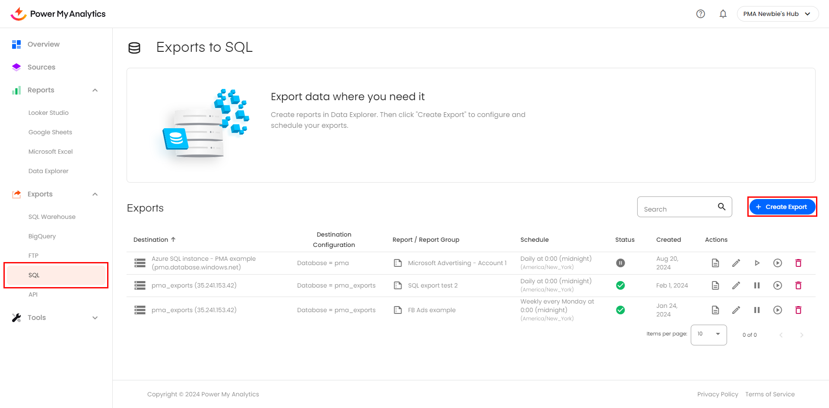Screen dimensions: 829x408
Task: Expand the Tools sidebar section
Action: point(95,318)
